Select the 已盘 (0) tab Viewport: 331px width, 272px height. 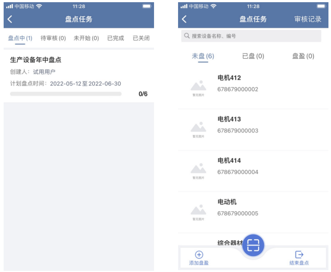tap(253, 56)
